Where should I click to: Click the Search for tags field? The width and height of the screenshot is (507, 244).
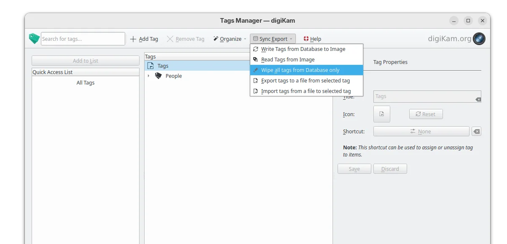pyautogui.click(x=83, y=39)
